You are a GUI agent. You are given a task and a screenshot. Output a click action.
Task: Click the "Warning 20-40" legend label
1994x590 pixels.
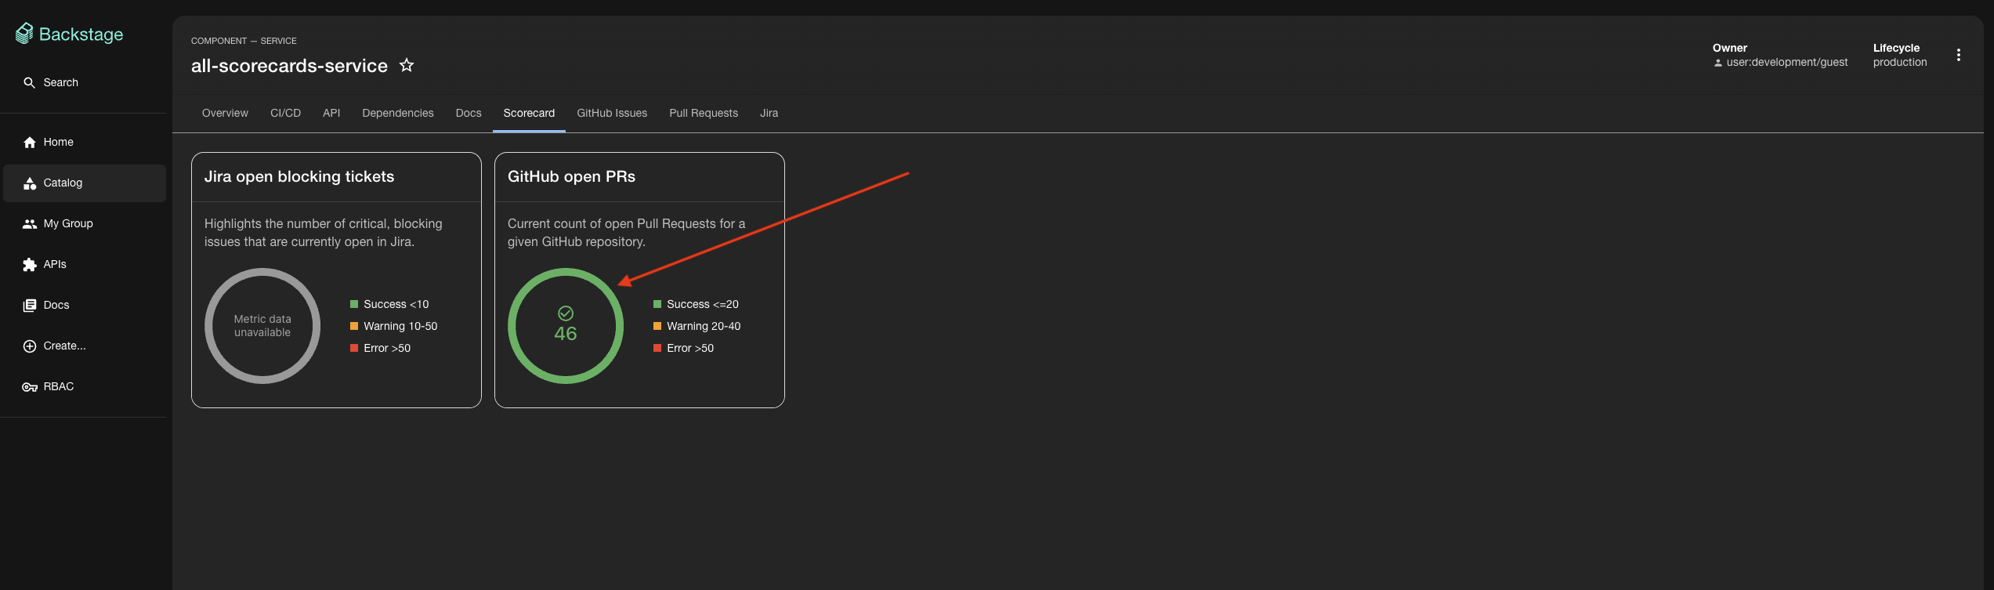coord(704,326)
